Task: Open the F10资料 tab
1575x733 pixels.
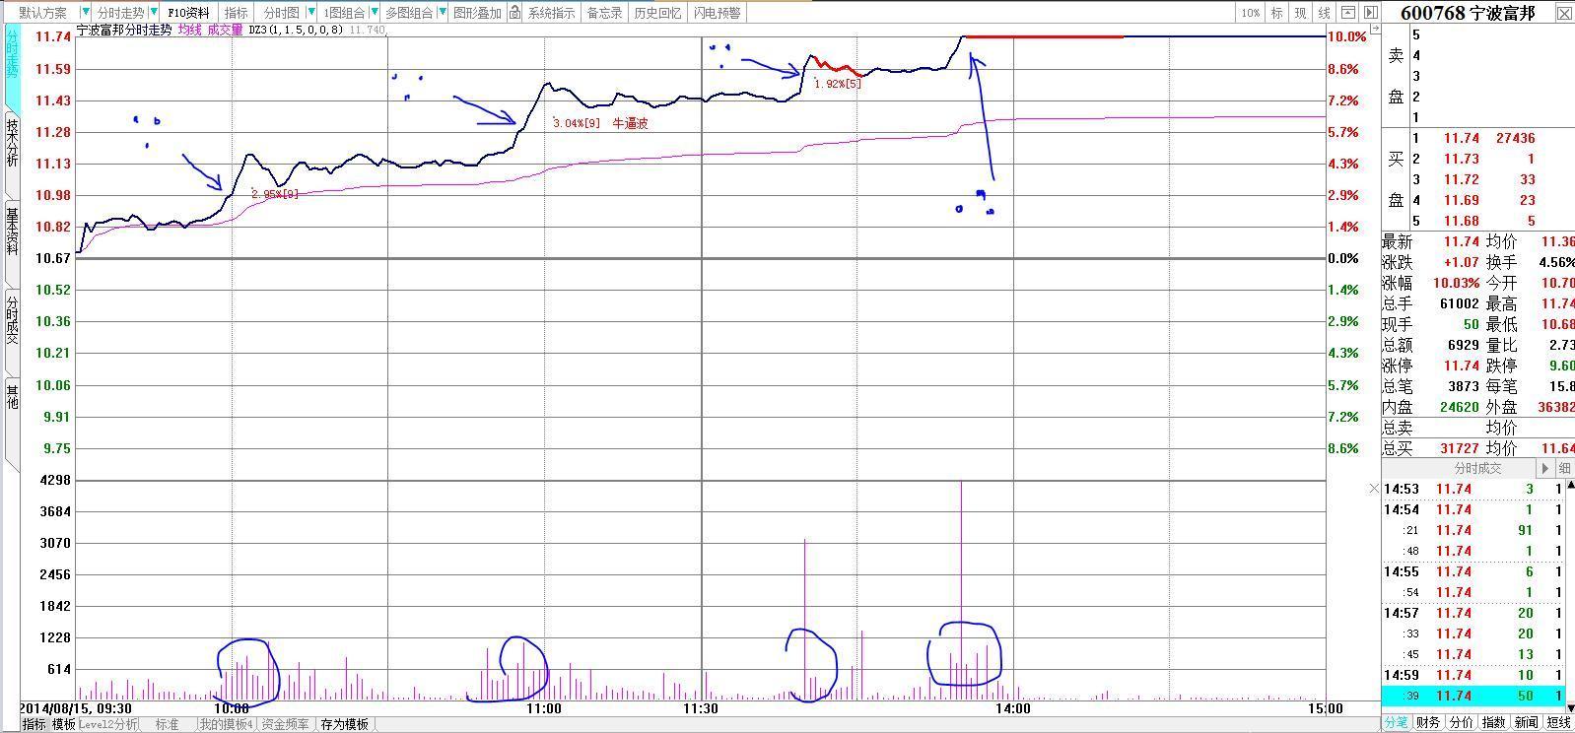Action: [x=187, y=13]
